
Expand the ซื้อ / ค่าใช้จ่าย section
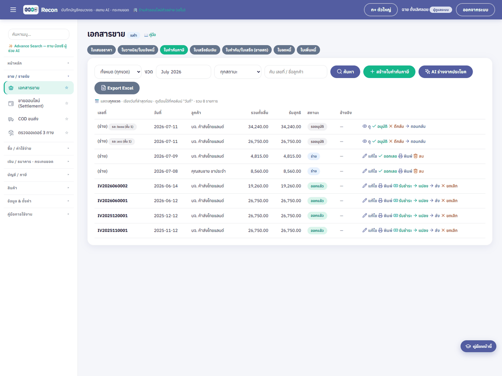(39, 148)
